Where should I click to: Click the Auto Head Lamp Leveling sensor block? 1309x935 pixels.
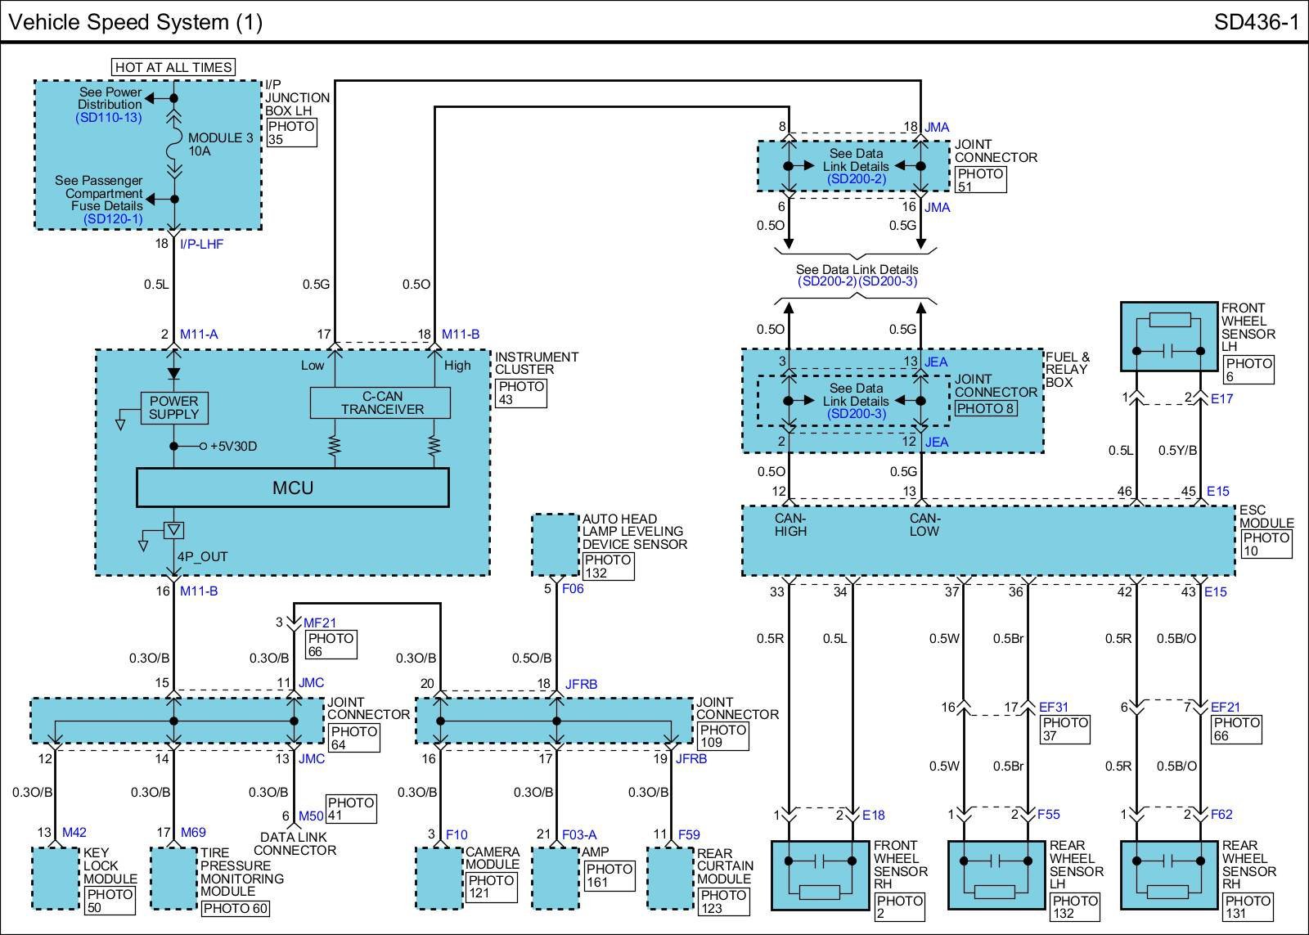[x=555, y=545]
